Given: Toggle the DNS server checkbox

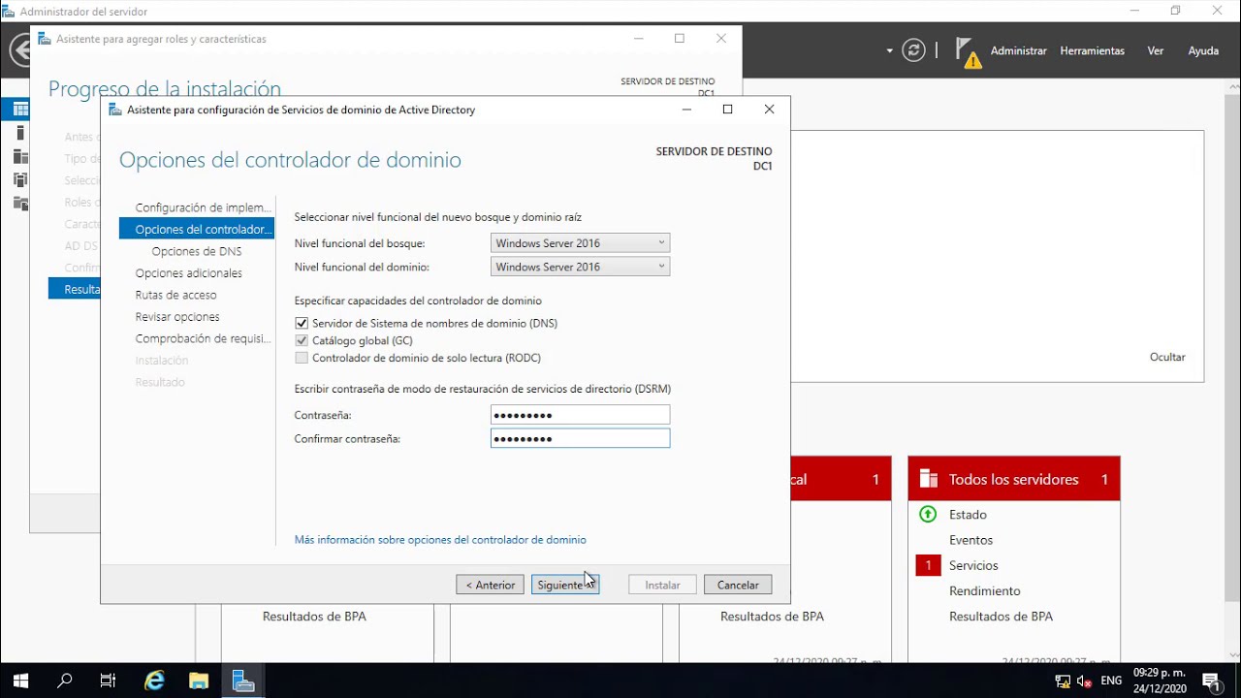Looking at the screenshot, I should [302, 323].
